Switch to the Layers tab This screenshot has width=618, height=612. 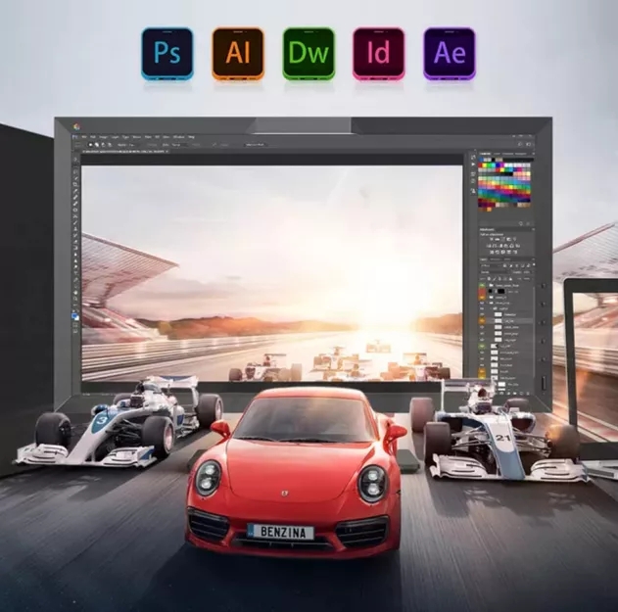coord(484,259)
